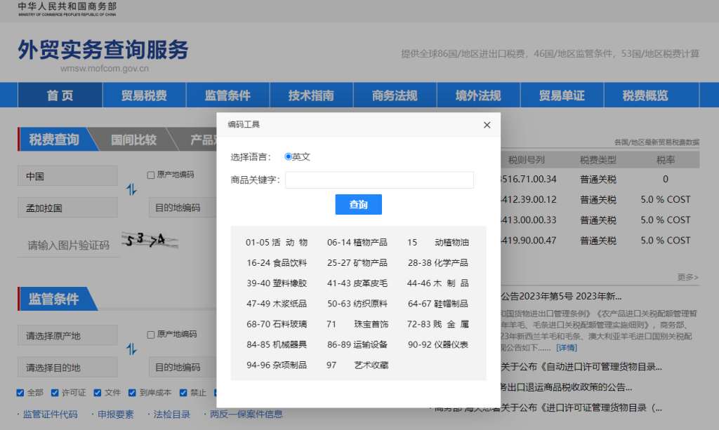This screenshot has width=719, height=430.
Task: Uncheck the 文件 checkbox
Action: tap(97, 392)
